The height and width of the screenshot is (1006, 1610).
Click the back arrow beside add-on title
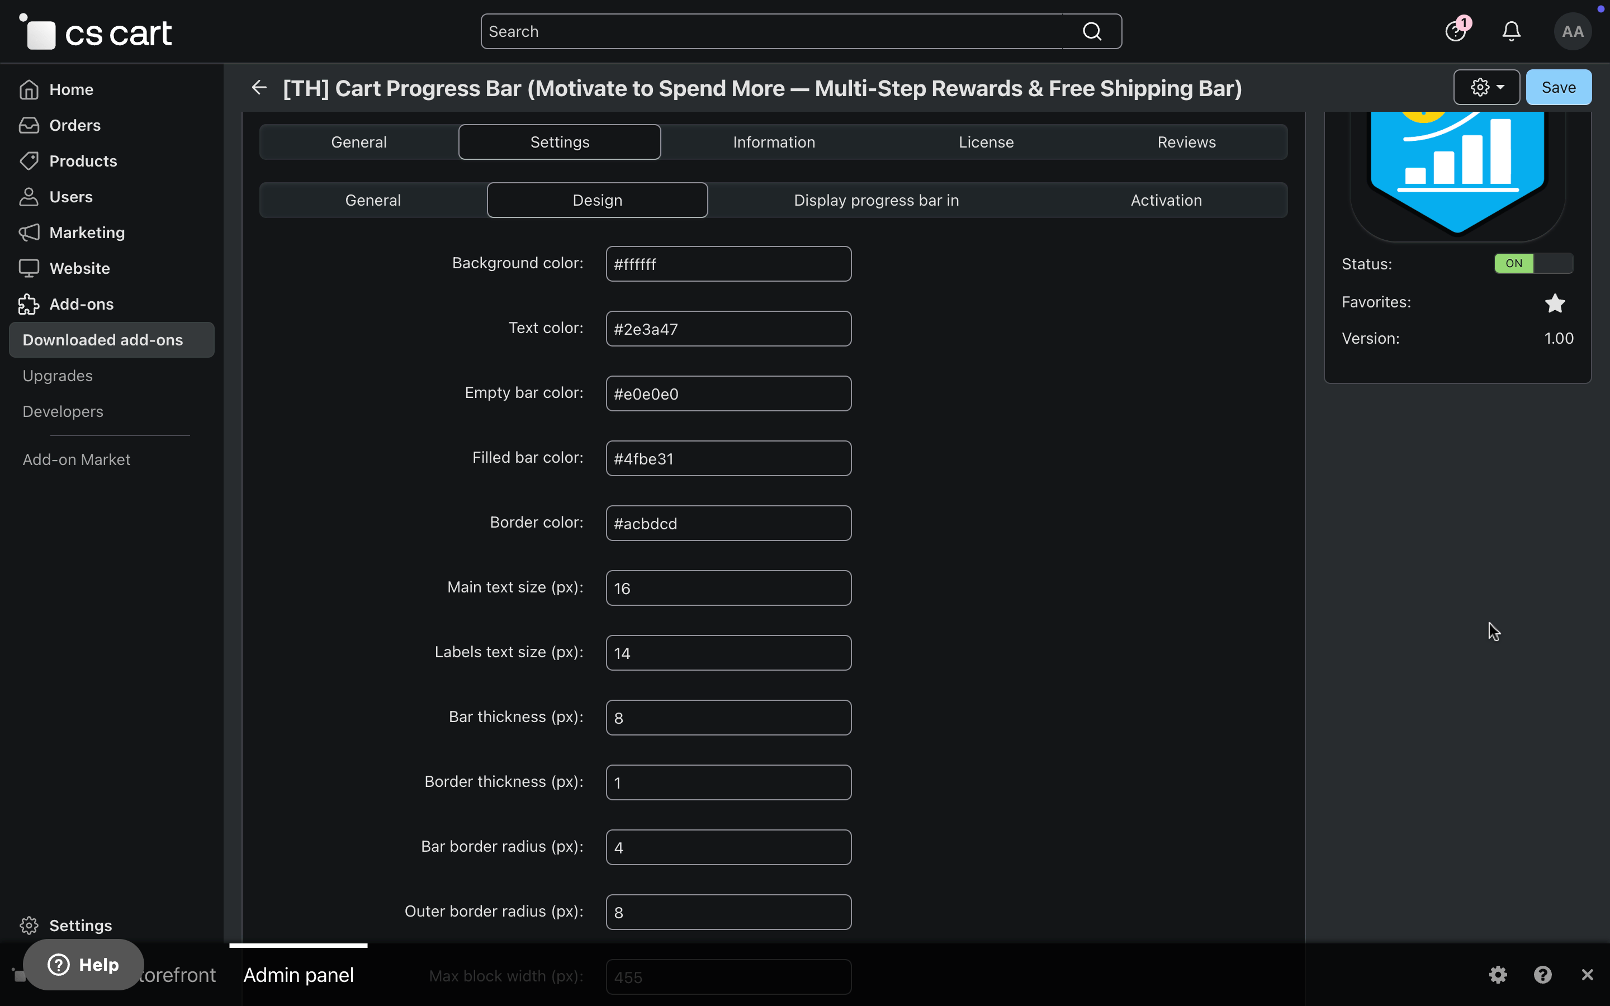259,87
